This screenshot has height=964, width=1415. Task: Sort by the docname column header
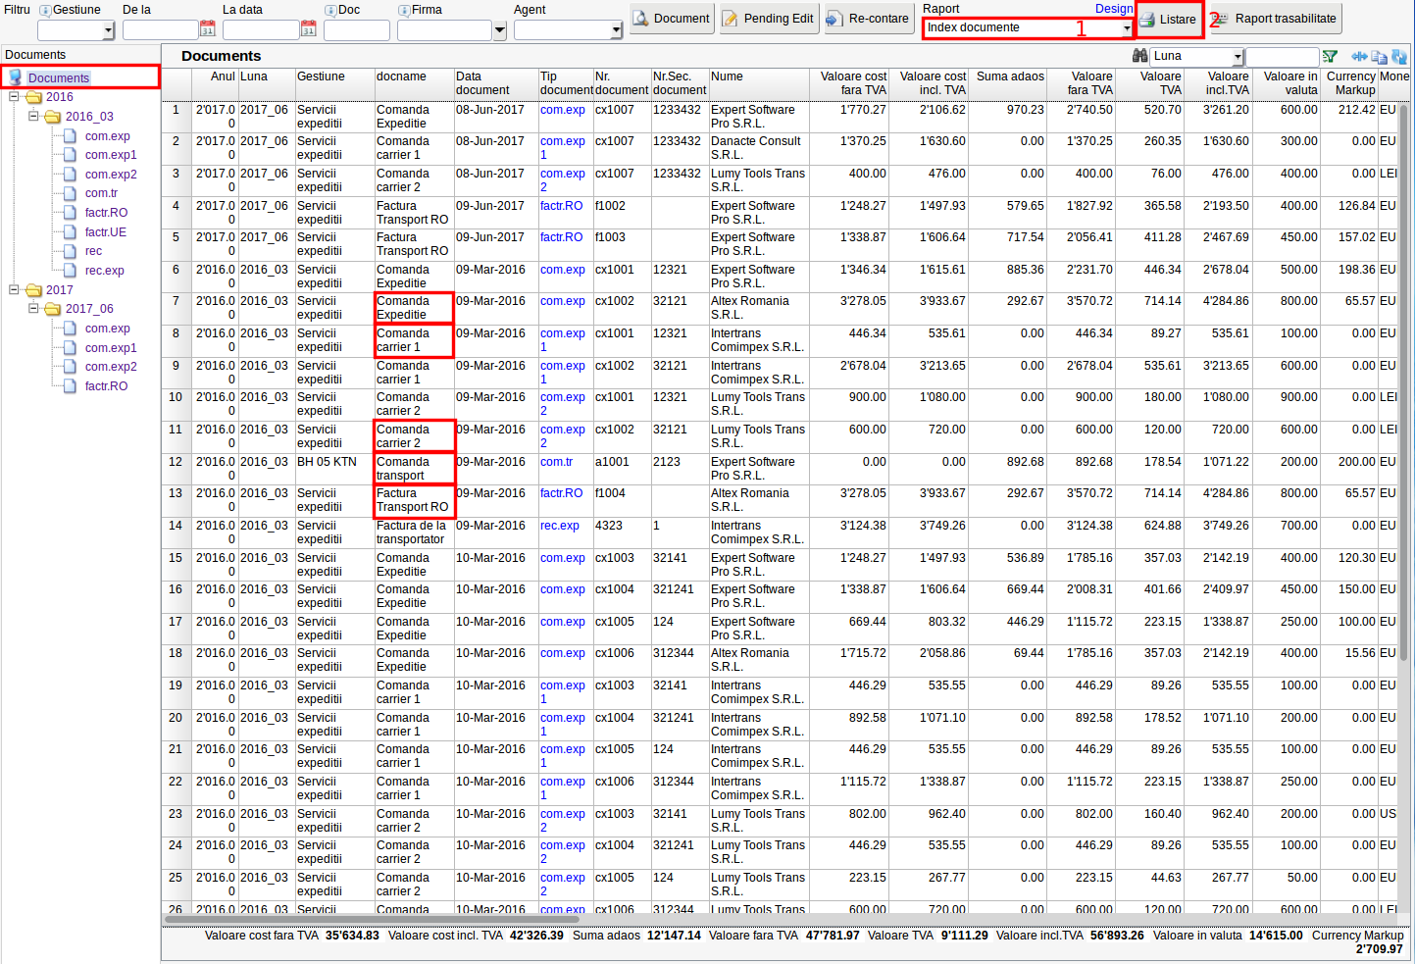(x=414, y=83)
